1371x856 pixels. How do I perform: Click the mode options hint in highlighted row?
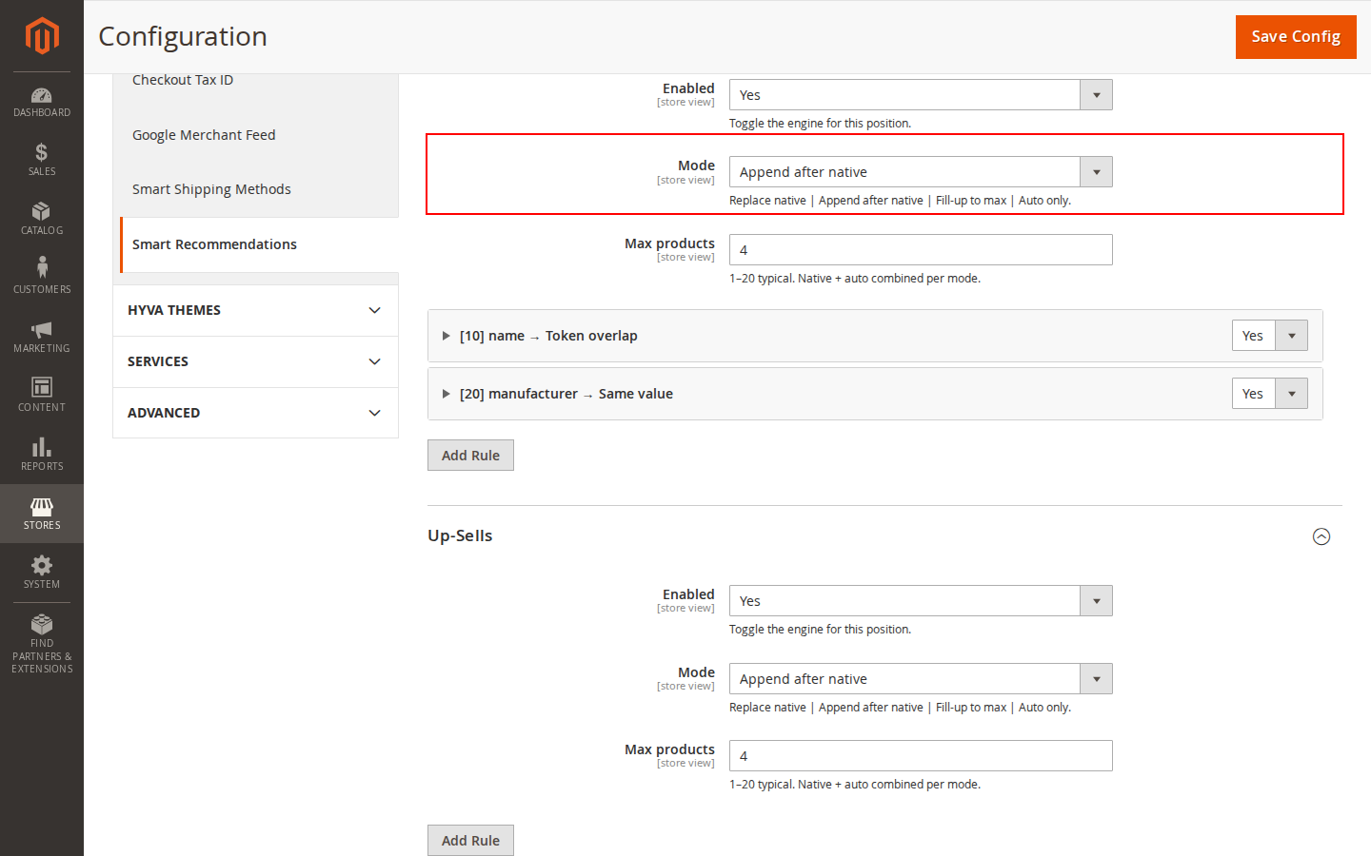900,201
